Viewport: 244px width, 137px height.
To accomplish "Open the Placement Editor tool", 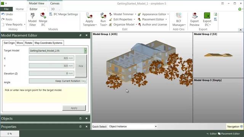I will point(151,19).
